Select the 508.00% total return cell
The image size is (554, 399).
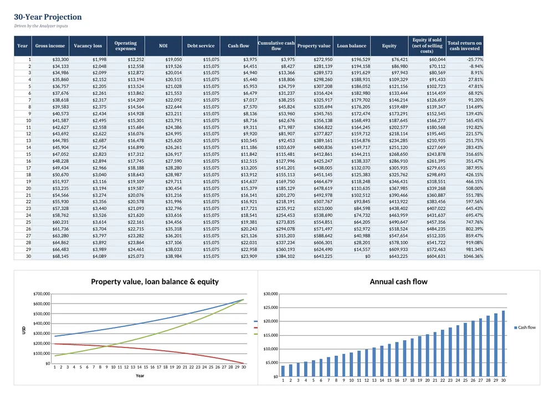[465, 188]
